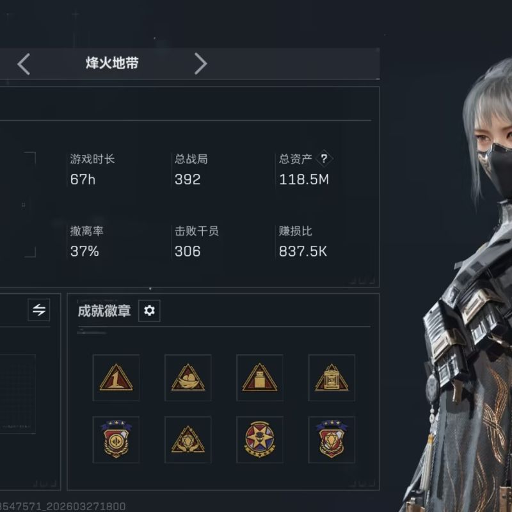The width and height of the screenshot is (512, 512).
Task: Select the USB drive triangle badge
Action: coord(260,378)
